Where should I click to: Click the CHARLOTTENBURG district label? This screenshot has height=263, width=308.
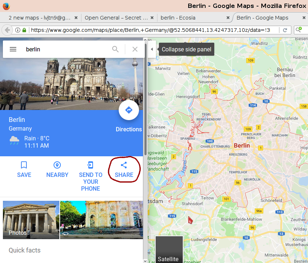215,147
